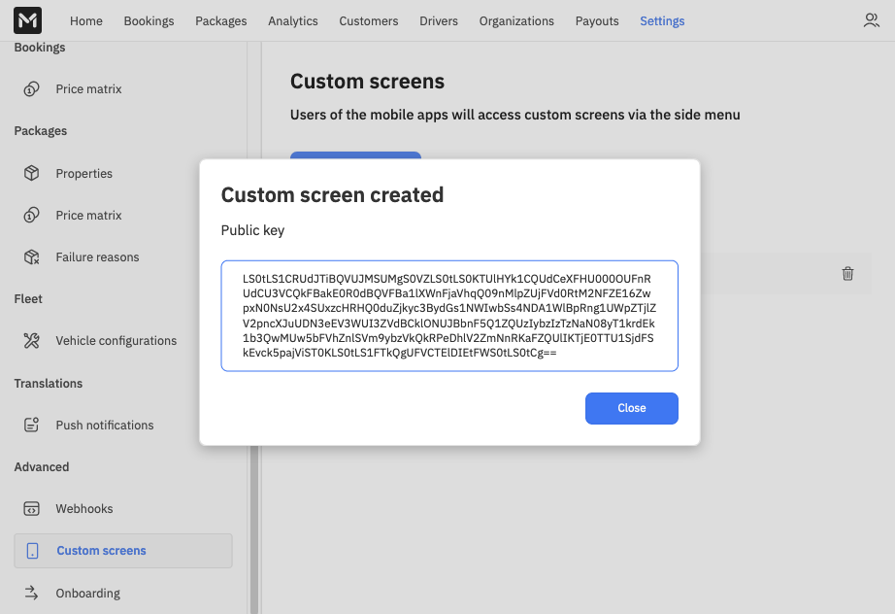895x614 pixels.
Task: Click the Push notifications icon
Action: tap(31, 425)
